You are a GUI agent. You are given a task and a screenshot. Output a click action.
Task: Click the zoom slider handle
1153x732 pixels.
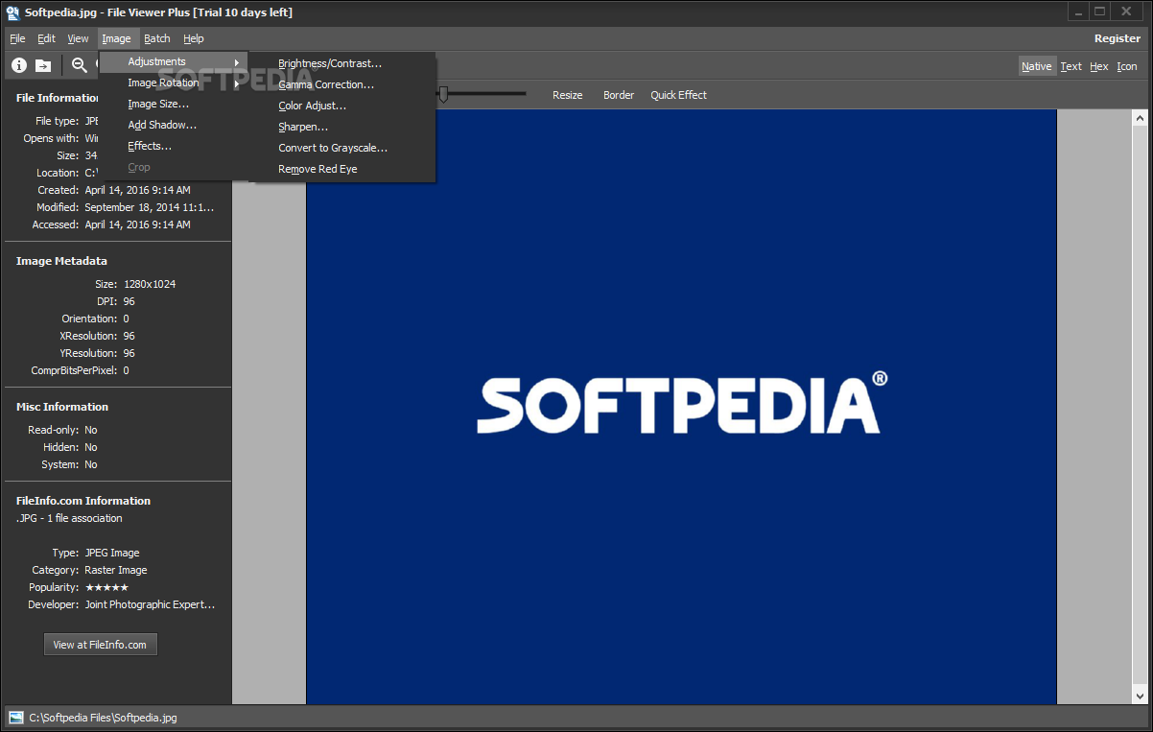point(443,94)
